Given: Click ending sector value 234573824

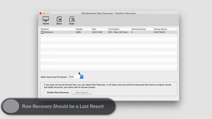Looking at the screenshot, I should (x=159, y=32).
